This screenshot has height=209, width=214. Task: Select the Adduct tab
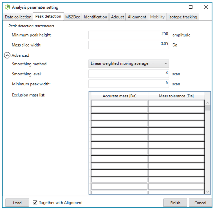[x=118, y=17]
